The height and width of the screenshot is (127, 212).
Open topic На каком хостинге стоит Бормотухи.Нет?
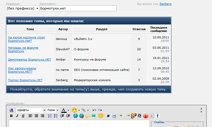click(26, 39)
